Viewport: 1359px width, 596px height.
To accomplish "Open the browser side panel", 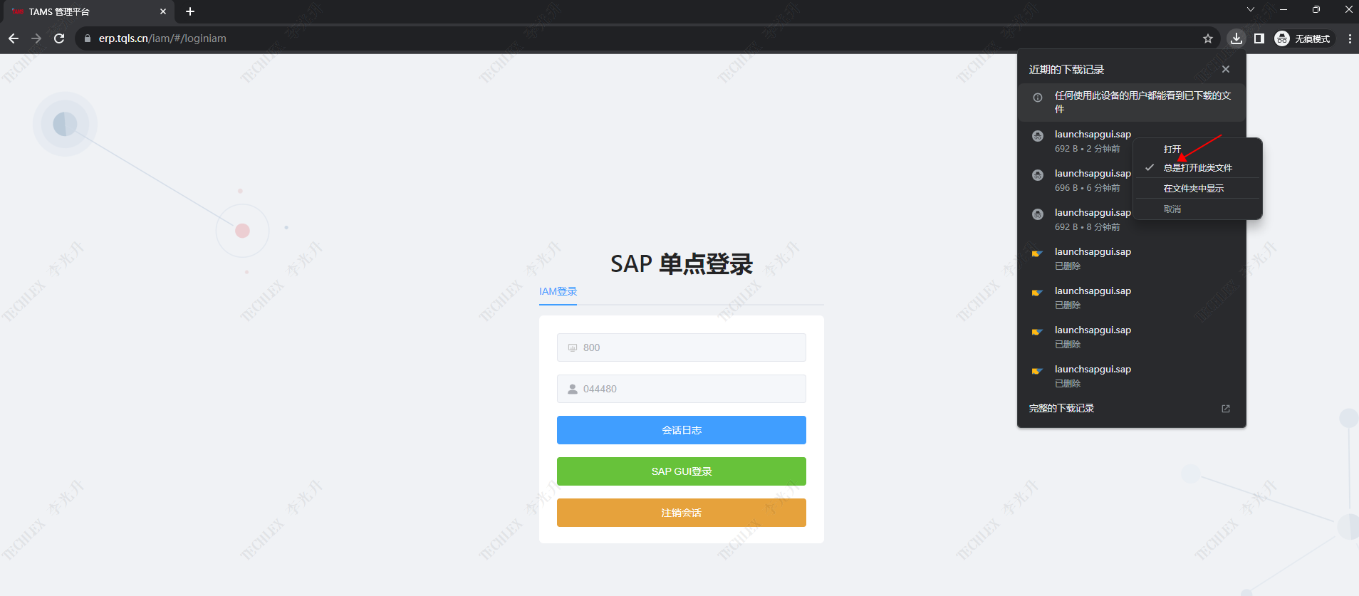I will 1259,38.
